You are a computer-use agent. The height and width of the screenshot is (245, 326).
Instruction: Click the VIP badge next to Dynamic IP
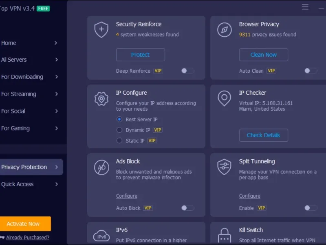158,130
